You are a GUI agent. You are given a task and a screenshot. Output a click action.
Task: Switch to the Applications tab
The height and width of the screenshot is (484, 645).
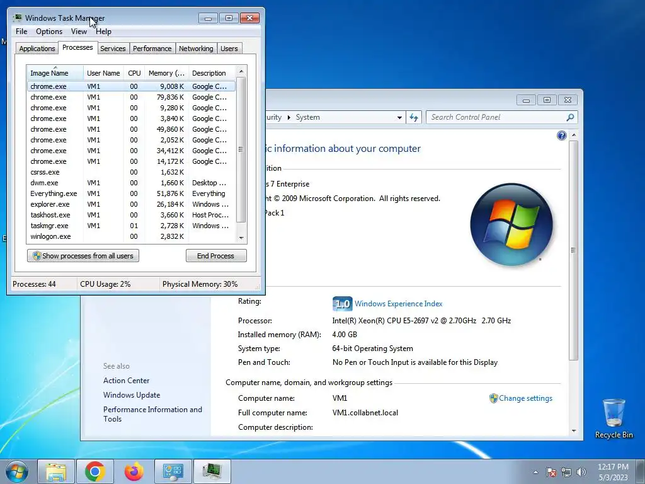[37, 49]
